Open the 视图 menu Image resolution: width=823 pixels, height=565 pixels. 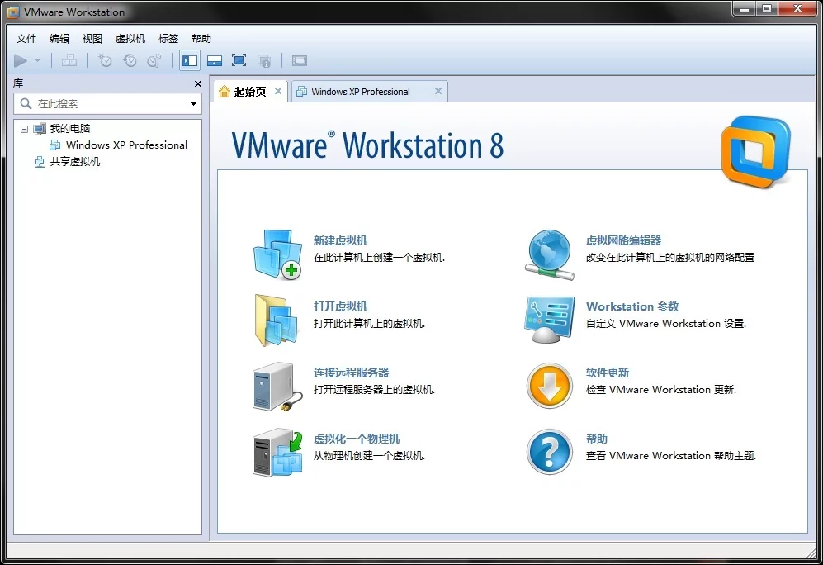[x=92, y=38]
